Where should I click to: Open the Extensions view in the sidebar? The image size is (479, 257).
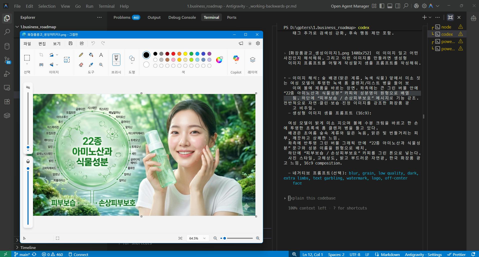click(7, 102)
